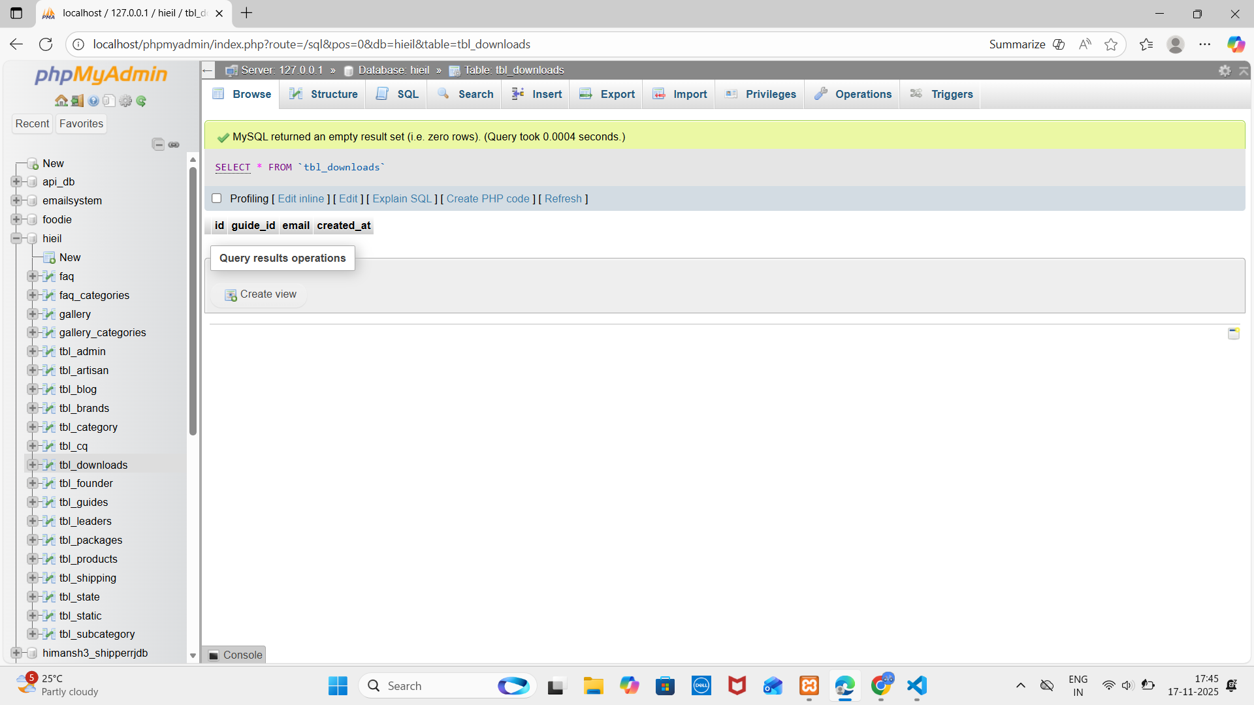Click the phpMyAdmin Home icon
This screenshot has width=1254, height=705.
pyautogui.click(x=61, y=101)
